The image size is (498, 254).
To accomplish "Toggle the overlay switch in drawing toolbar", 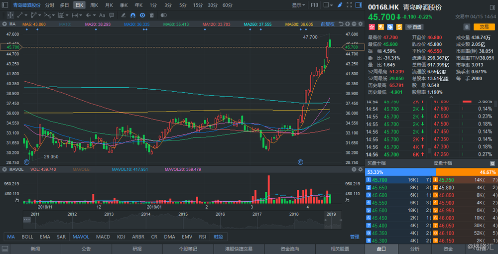I will pos(163,15).
